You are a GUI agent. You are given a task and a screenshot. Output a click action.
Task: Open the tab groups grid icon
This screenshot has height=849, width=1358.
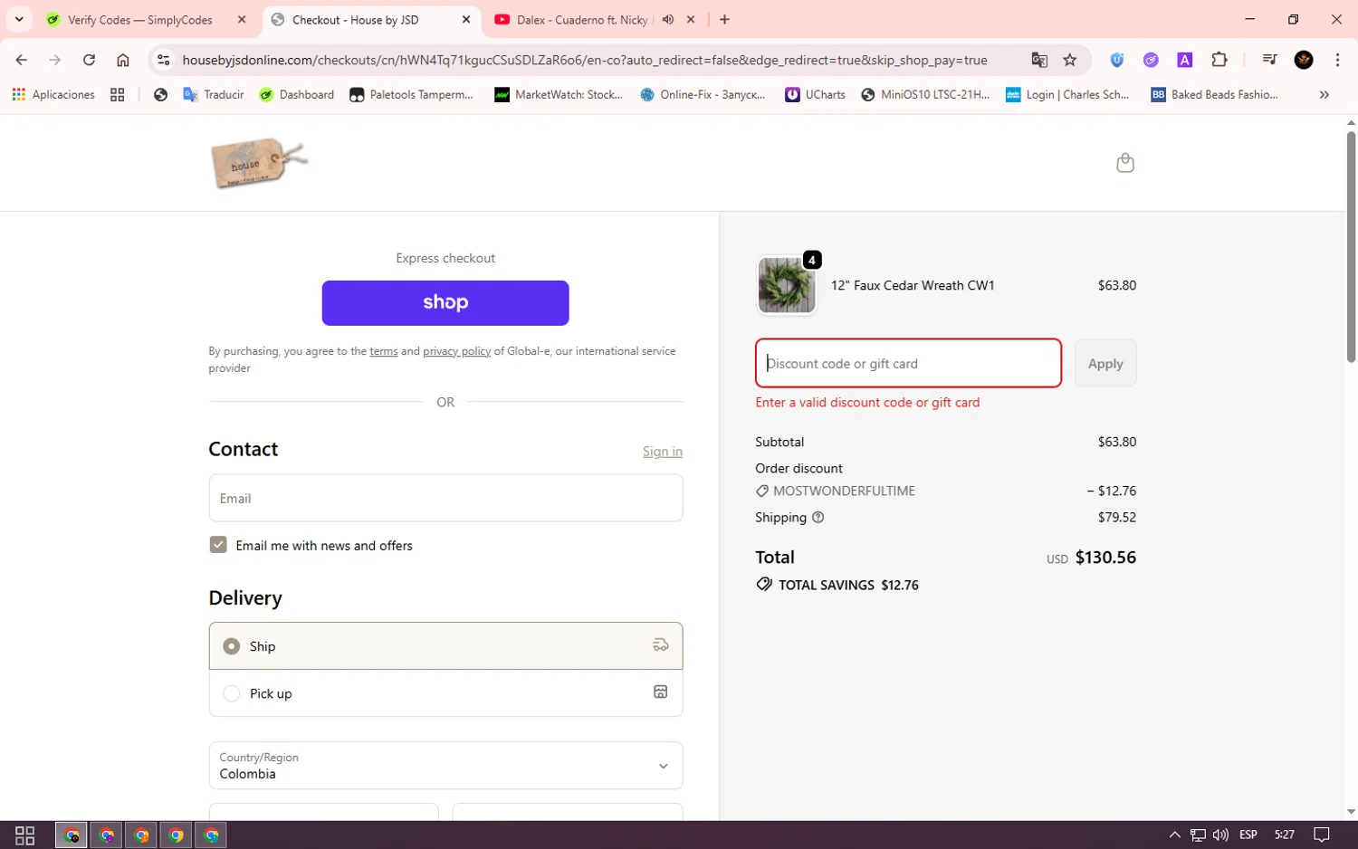[x=118, y=94]
